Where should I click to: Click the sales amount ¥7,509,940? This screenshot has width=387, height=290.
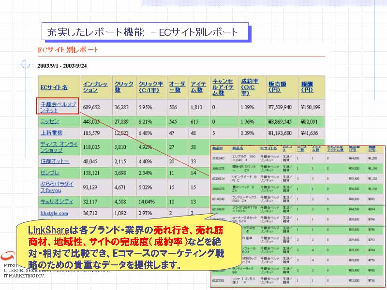pos(280,107)
